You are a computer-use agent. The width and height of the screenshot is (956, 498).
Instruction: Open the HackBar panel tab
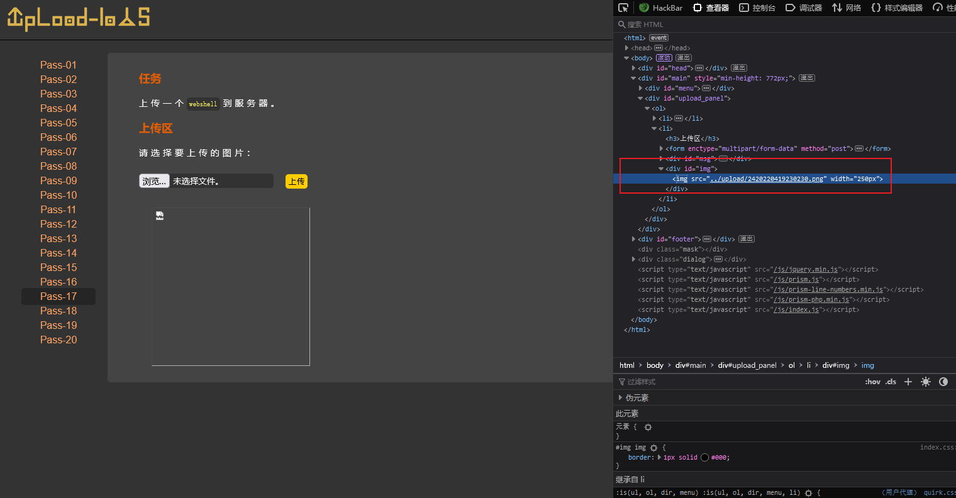pyautogui.click(x=660, y=8)
